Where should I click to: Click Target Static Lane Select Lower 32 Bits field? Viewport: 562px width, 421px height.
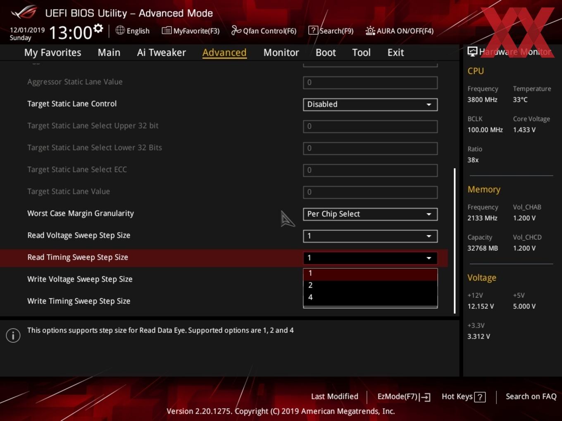(370, 148)
